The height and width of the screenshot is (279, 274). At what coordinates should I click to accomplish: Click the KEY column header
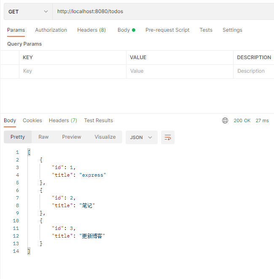pyautogui.click(x=28, y=57)
